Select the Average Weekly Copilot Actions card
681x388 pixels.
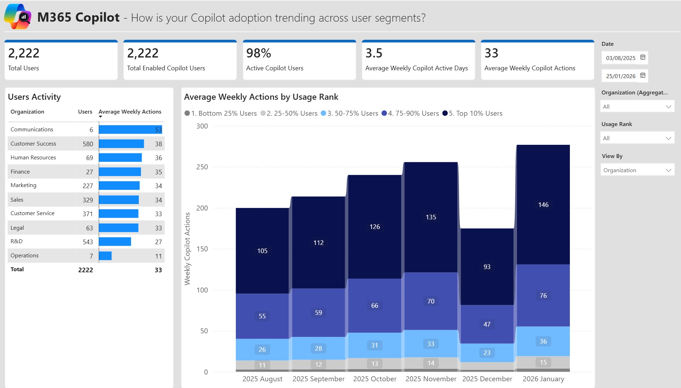(538, 60)
